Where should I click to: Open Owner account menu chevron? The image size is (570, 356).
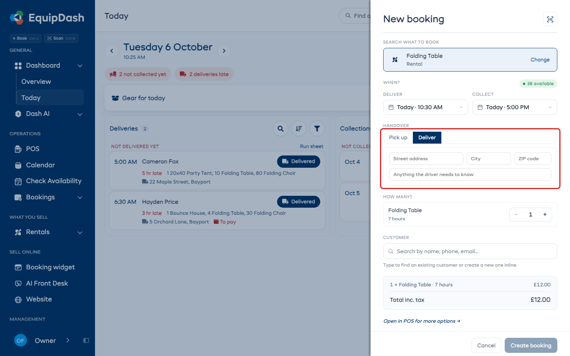pos(68,340)
